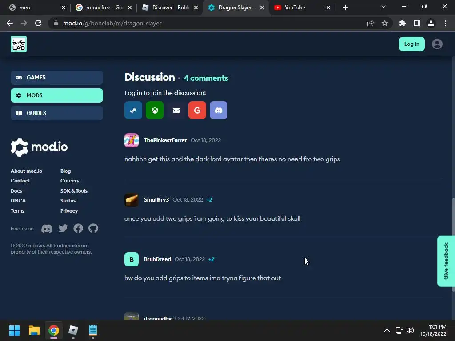Go back to the previous page

coord(10,23)
